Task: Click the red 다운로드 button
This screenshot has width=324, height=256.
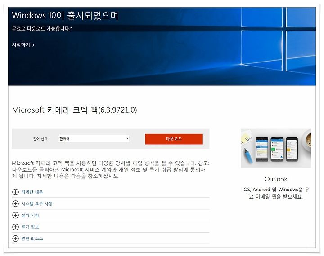Action: point(174,139)
